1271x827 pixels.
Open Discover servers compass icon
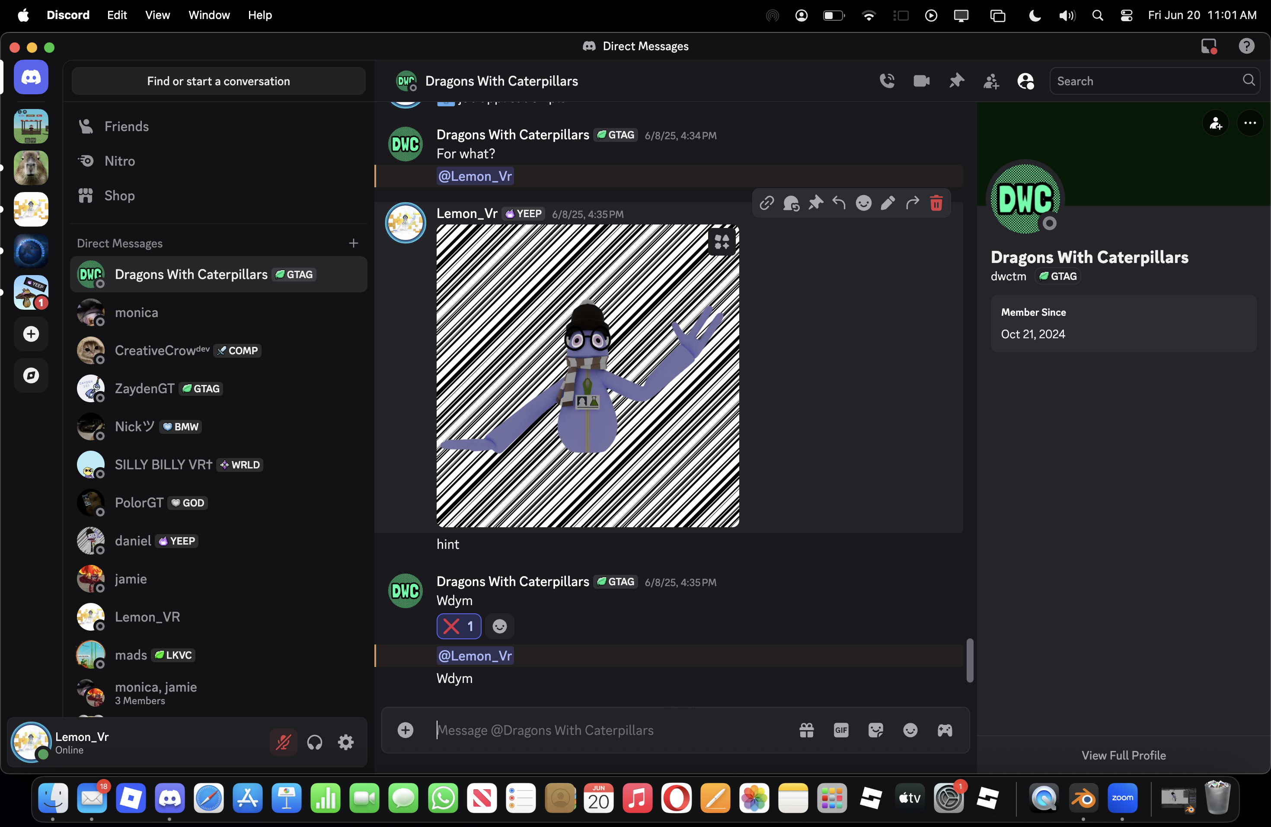(31, 375)
